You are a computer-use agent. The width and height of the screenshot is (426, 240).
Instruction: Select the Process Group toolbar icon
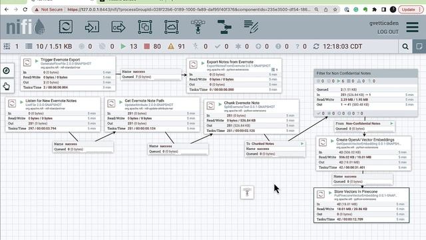pyautogui.click(x=145, y=27)
